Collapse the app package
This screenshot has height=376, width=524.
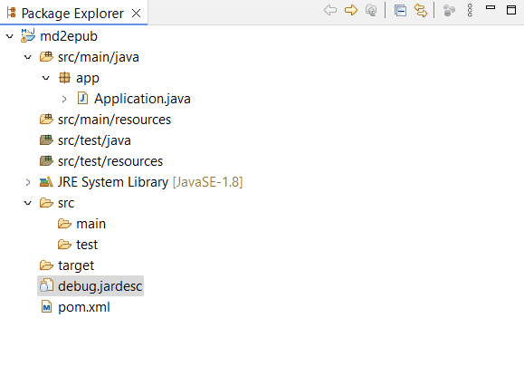tap(46, 78)
